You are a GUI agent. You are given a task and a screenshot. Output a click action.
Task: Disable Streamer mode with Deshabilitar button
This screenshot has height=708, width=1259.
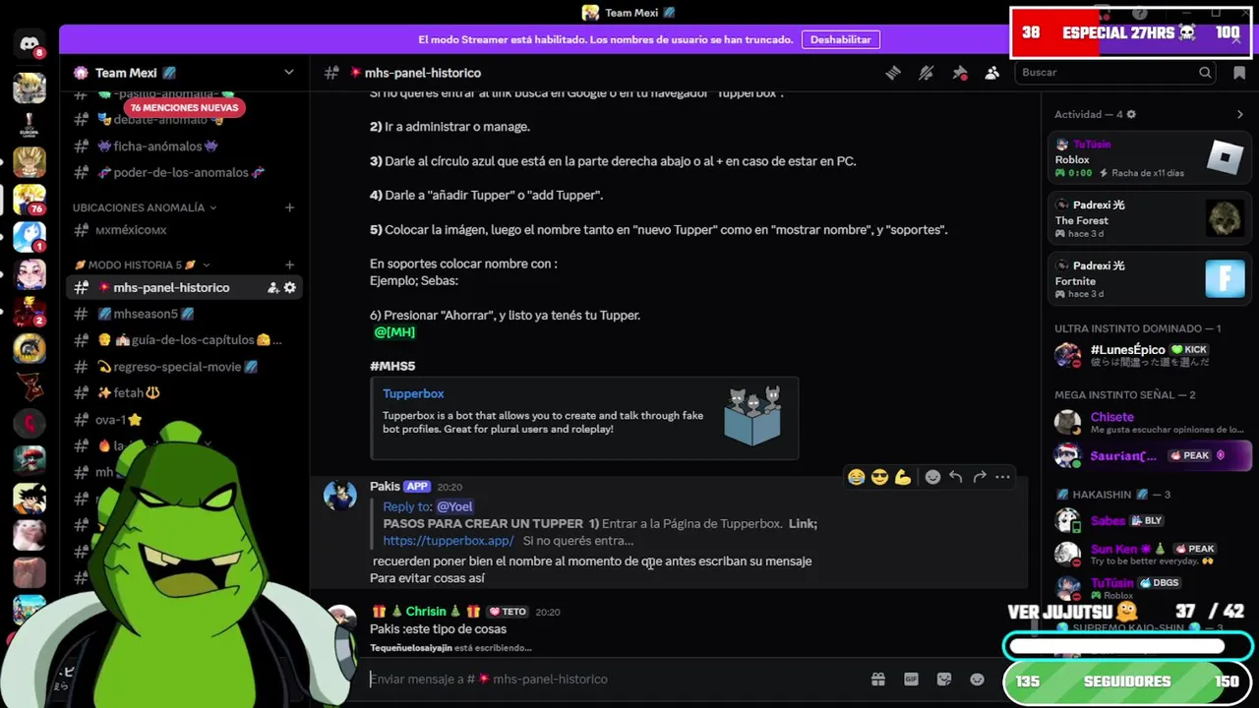coord(841,39)
